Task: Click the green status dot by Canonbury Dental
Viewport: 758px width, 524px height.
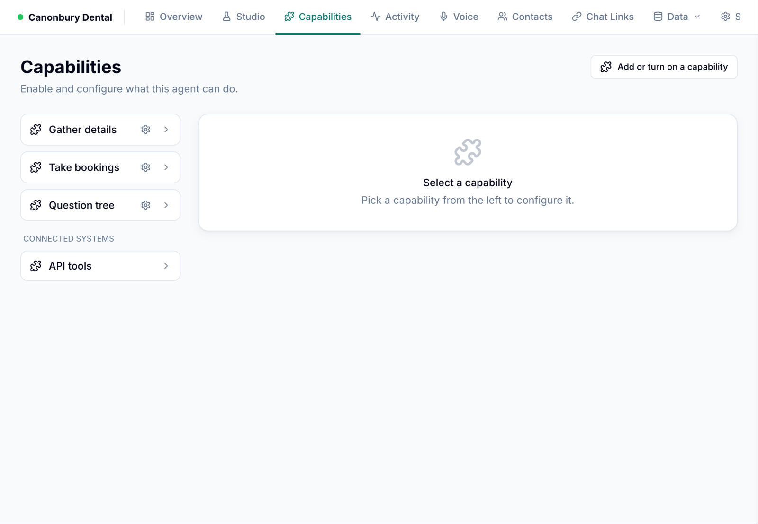Action: [x=20, y=17]
